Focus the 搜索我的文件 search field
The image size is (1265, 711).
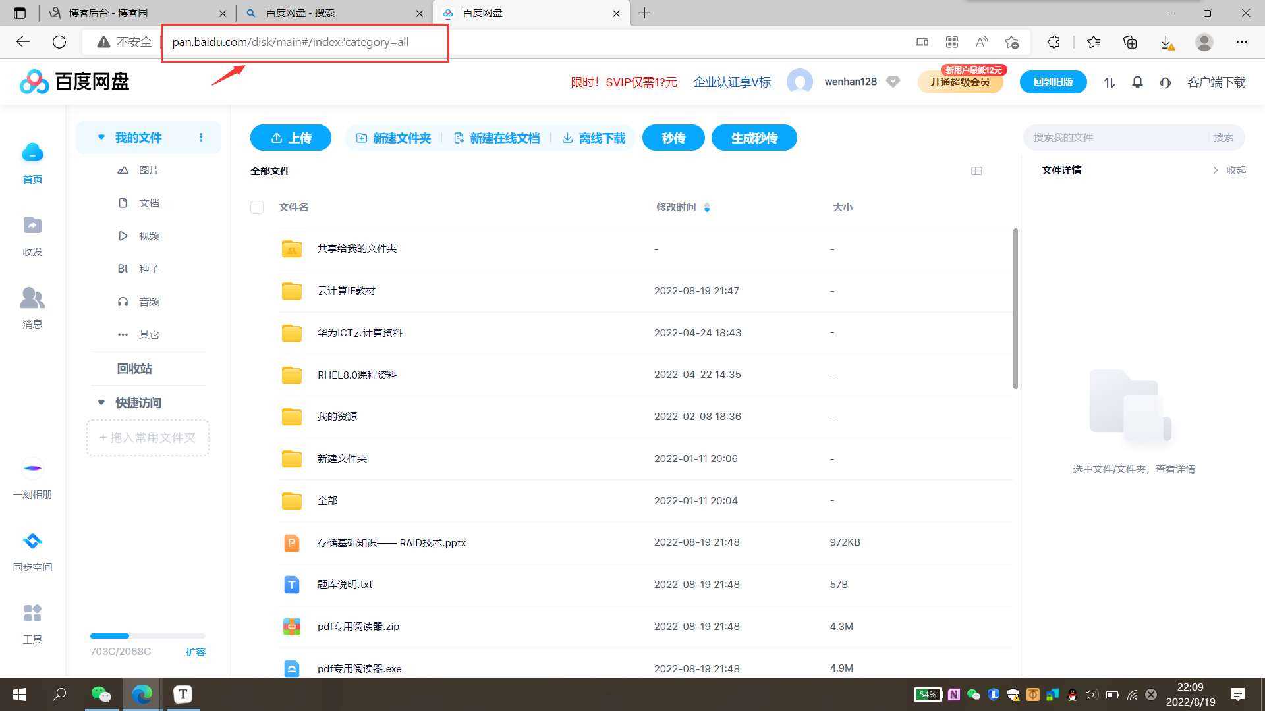(x=1117, y=137)
